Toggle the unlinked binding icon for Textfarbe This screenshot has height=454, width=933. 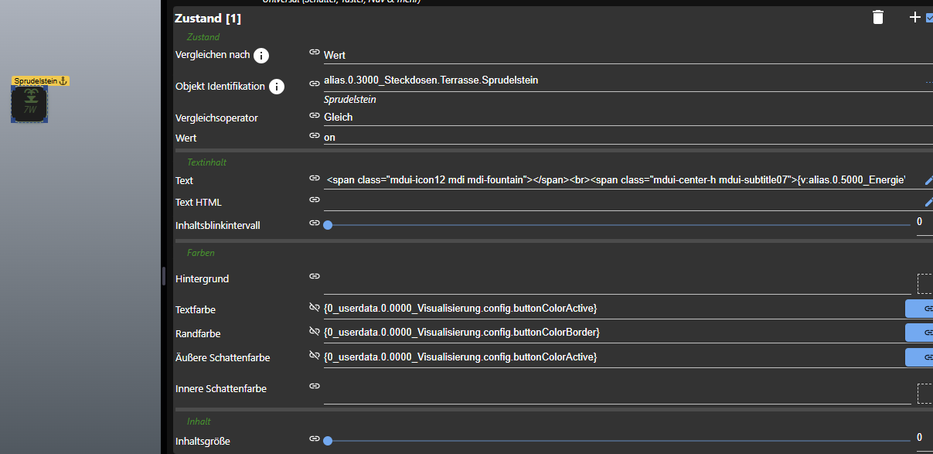[314, 307]
